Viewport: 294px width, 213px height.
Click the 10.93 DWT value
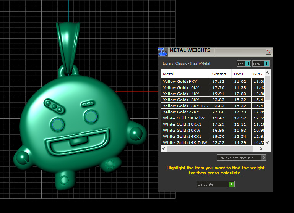tap(240, 130)
